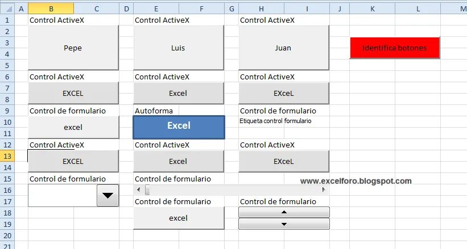Select column K header
The height and width of the screenshot is (249, 467).
(x=372, y=9)
